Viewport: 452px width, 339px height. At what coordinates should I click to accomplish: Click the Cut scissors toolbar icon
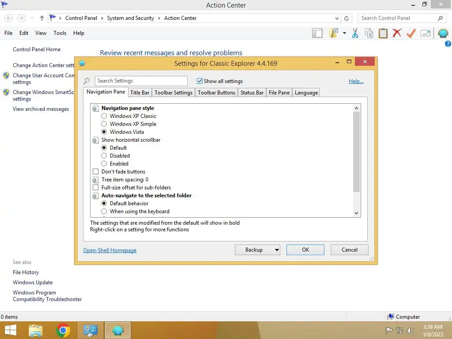355,33
